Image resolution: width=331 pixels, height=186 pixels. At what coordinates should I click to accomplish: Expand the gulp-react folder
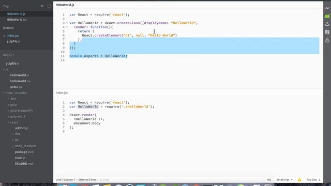pos(8,116)
